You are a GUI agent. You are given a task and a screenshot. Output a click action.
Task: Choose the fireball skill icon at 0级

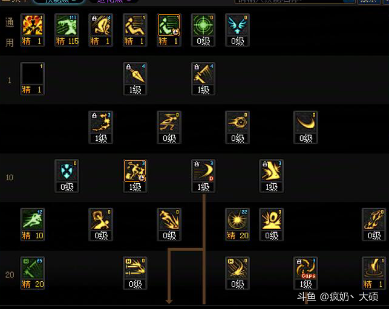point(237,127)
